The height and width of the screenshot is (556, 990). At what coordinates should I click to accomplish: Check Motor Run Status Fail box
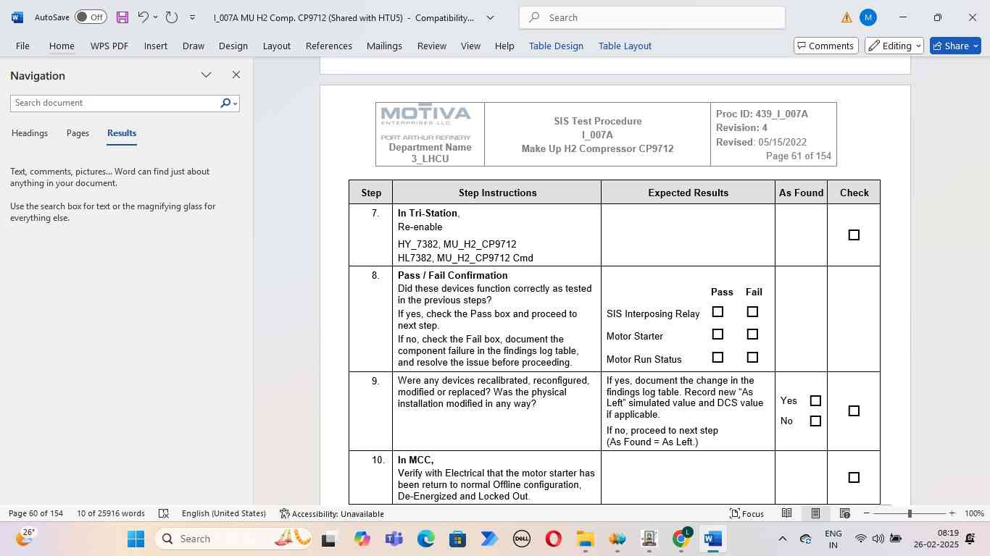pyautogui.click(x=752, y=357)
